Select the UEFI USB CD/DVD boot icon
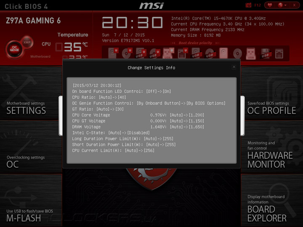The image size is (303, 227). click(x=154, y=53)
